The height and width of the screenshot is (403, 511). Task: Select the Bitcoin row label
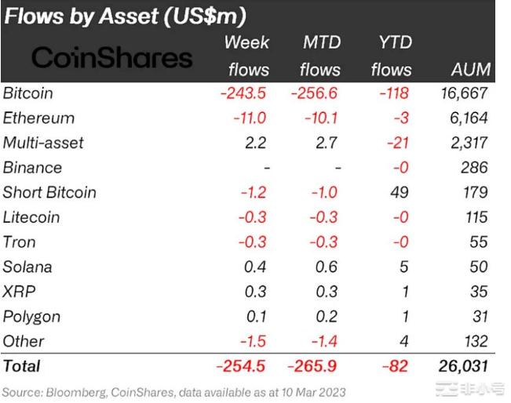[x=28, y=93]
